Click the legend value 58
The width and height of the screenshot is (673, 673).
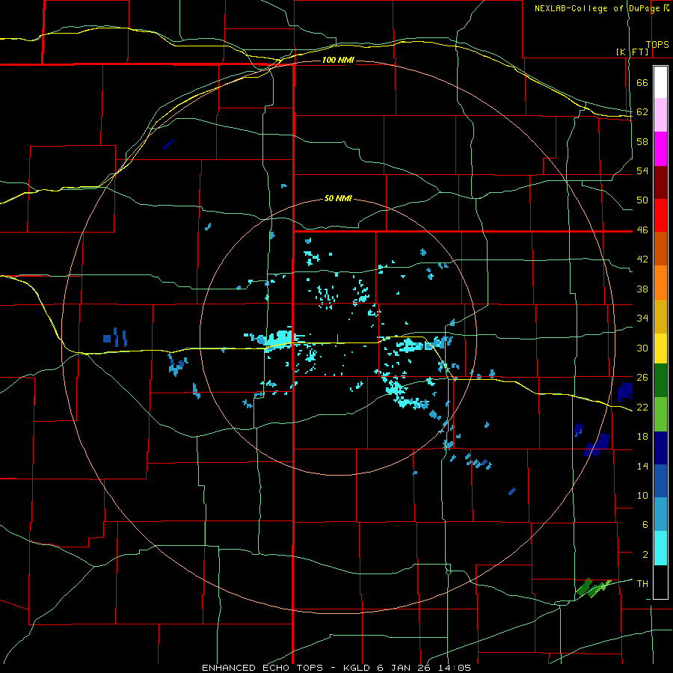(642, 141)
